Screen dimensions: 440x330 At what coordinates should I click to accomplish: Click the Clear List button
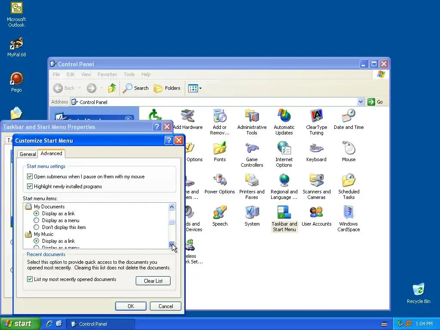click(153, 281)
